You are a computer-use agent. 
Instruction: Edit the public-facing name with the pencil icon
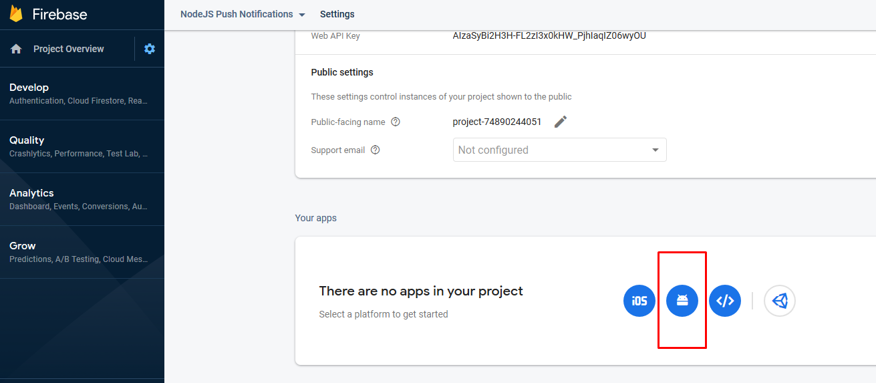[x=561, y=122]
